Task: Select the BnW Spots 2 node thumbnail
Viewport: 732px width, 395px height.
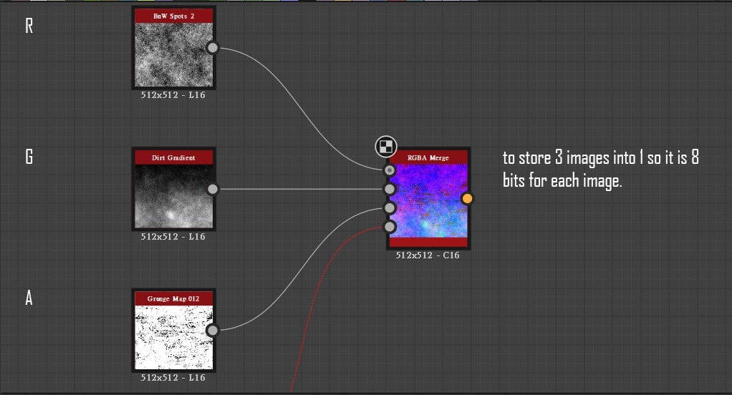Action: point(173,54)
